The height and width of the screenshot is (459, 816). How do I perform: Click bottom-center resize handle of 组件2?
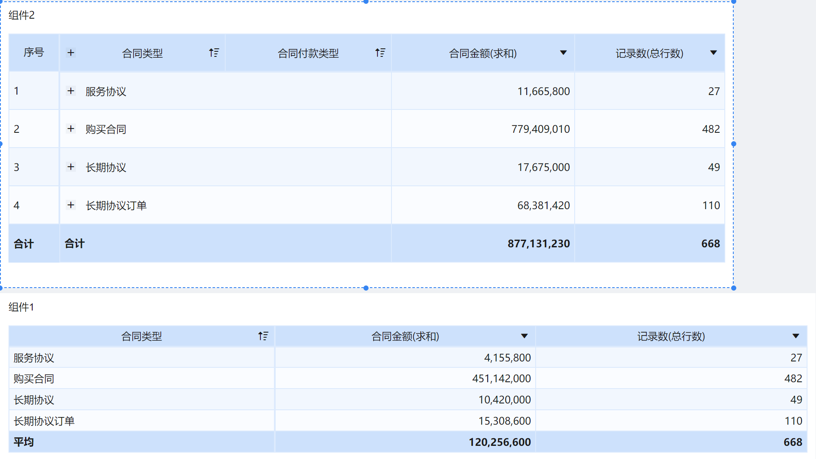(x=366, y=288)
